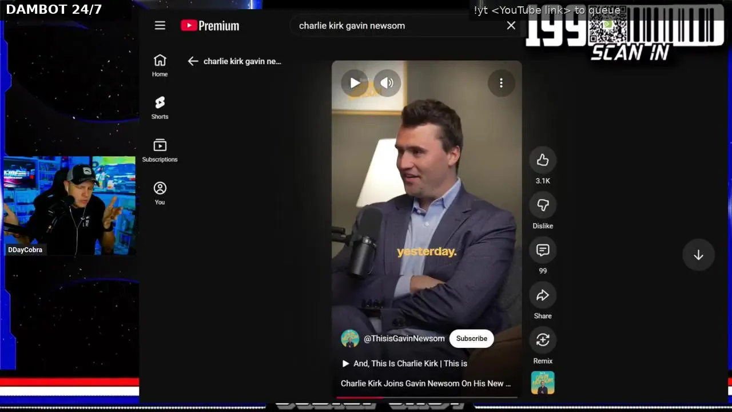This screenshot has width=732, height=412.
Task: Skip to next Short with down arrow
Action: [x=698, y=255]
